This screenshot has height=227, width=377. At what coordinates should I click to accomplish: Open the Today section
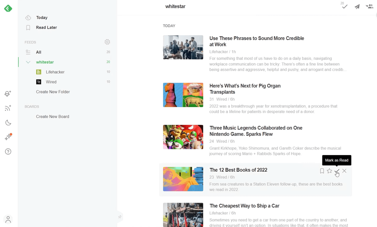pyautogui.click(x=42, y=18)
